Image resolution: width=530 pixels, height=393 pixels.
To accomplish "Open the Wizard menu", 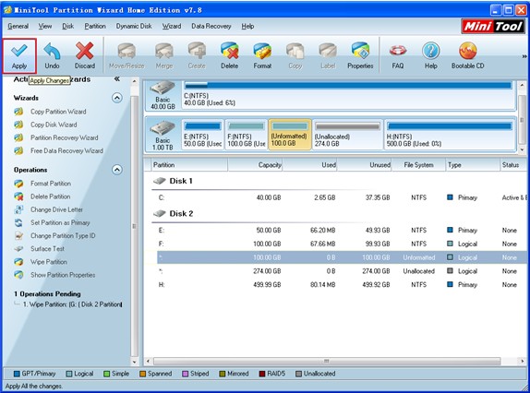I will [172, 26].
